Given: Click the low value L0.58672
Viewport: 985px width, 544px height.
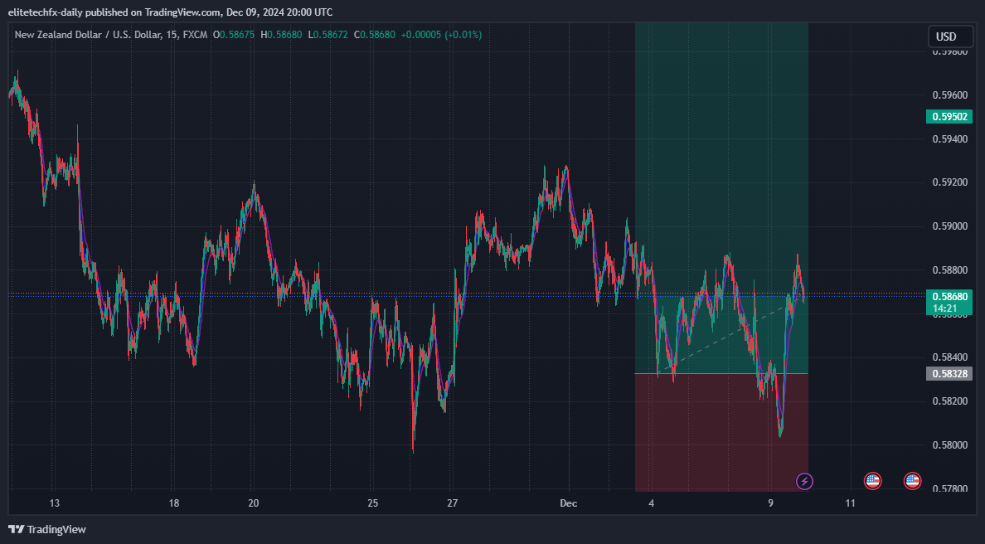Looking at the screenshot, I should [328, 35].
